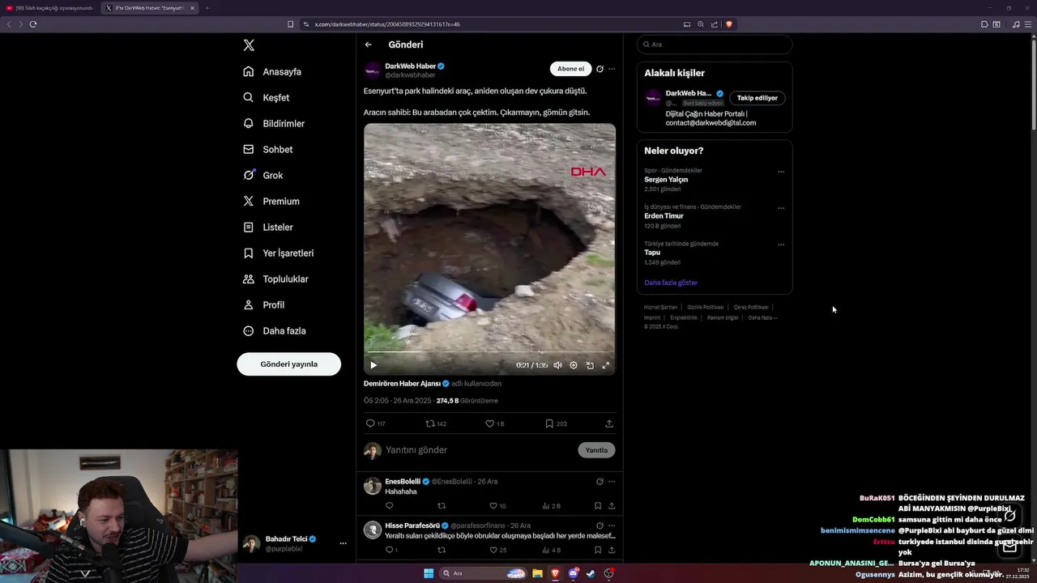Open Tapu trending topic
1037x583 pixels.
652,253
